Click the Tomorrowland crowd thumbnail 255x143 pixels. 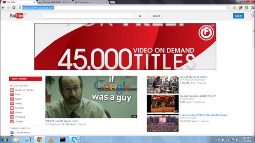click(x=163, y=123)
